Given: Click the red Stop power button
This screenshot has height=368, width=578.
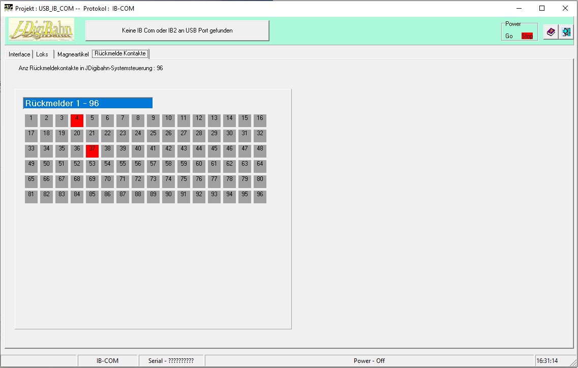Looking at the screenshot, I should [527, 36].
